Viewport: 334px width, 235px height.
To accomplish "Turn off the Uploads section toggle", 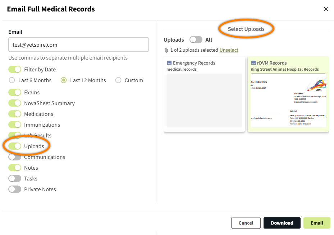I will coord(15,146).
